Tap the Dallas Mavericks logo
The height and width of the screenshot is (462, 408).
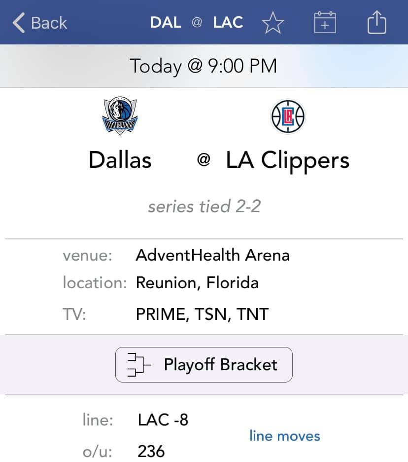coord(120,115)
